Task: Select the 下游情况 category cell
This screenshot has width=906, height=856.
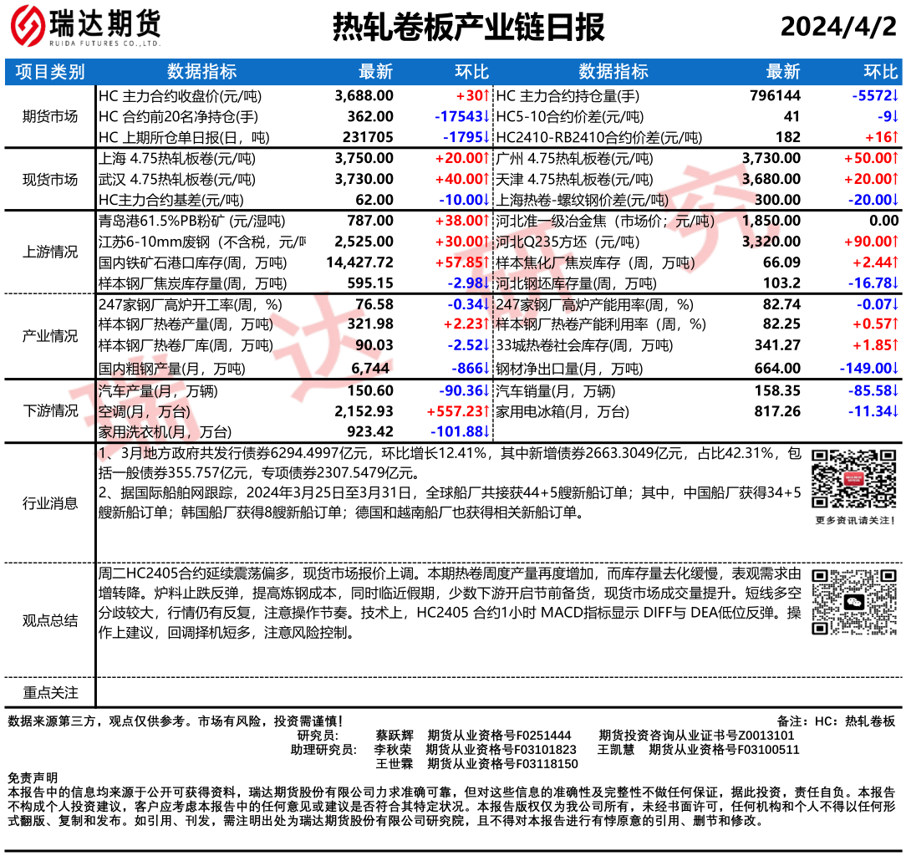Action: click(49, 410)
